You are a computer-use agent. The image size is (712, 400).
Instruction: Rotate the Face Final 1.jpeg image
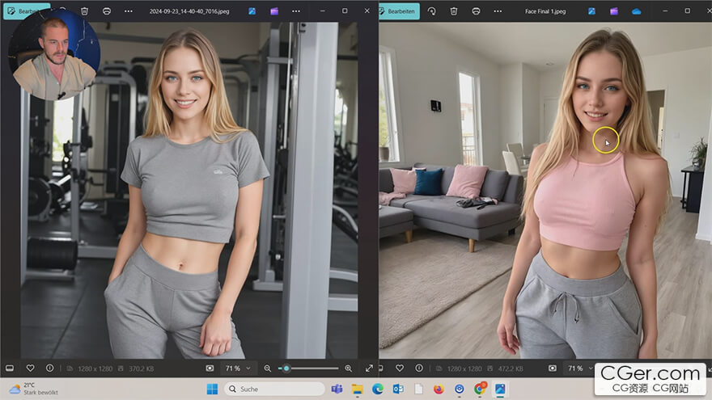coord(431,11)
